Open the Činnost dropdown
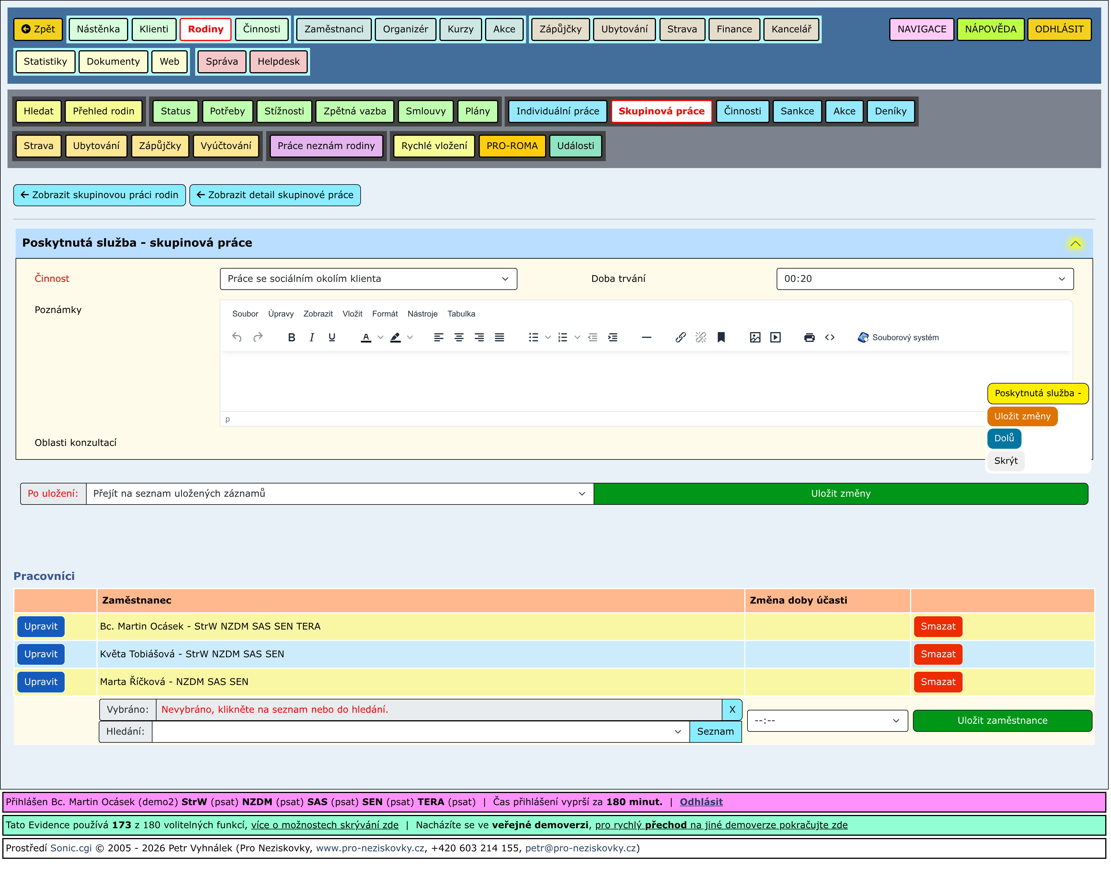Viewport: 1111px width, 875px height. coord(368,279)
